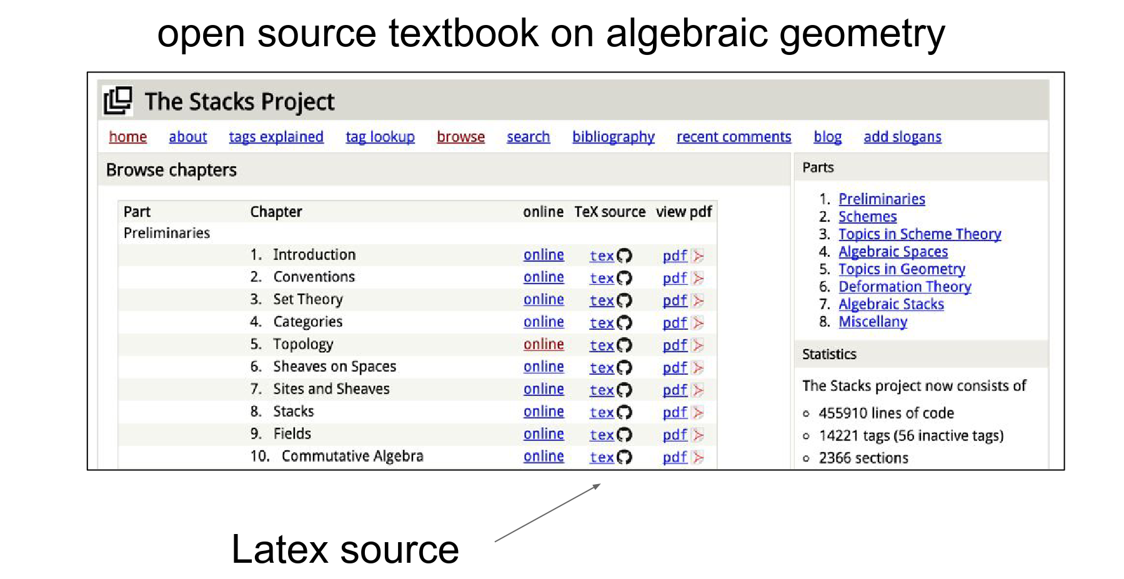
Task: Open Topology chapter online link
Action: pyautogui.click(x=544, y=345)
